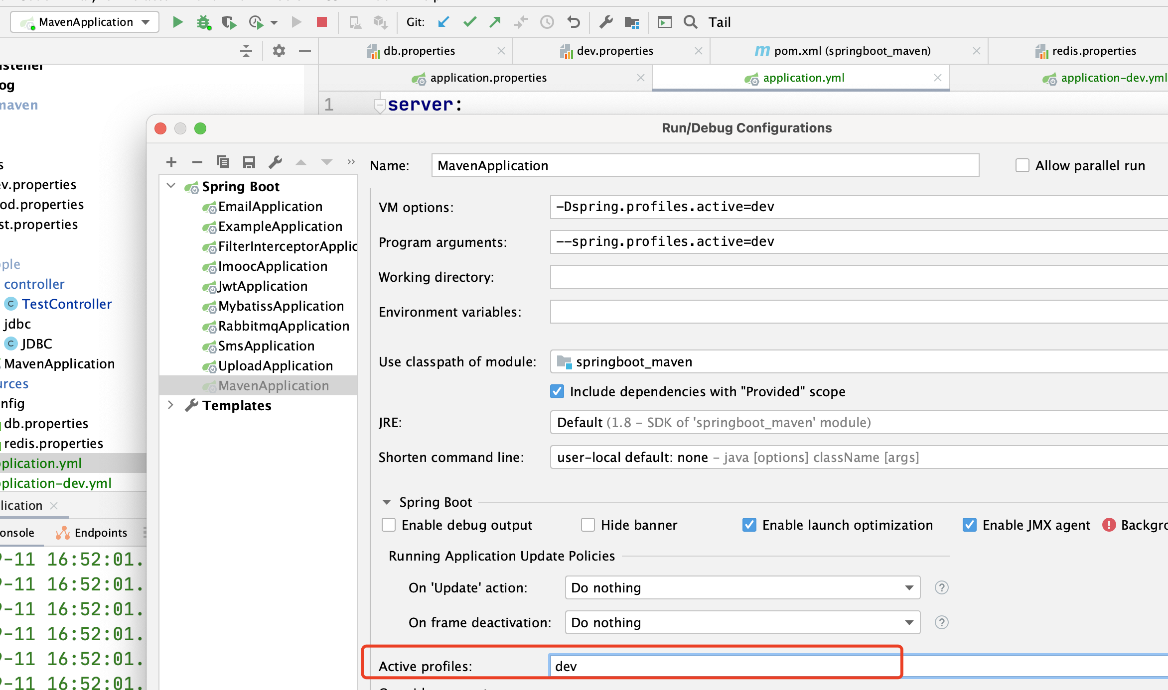Copy the selected run configuration
The width and height of the screenshot is (1168, 690).
(x=223, y=162)
